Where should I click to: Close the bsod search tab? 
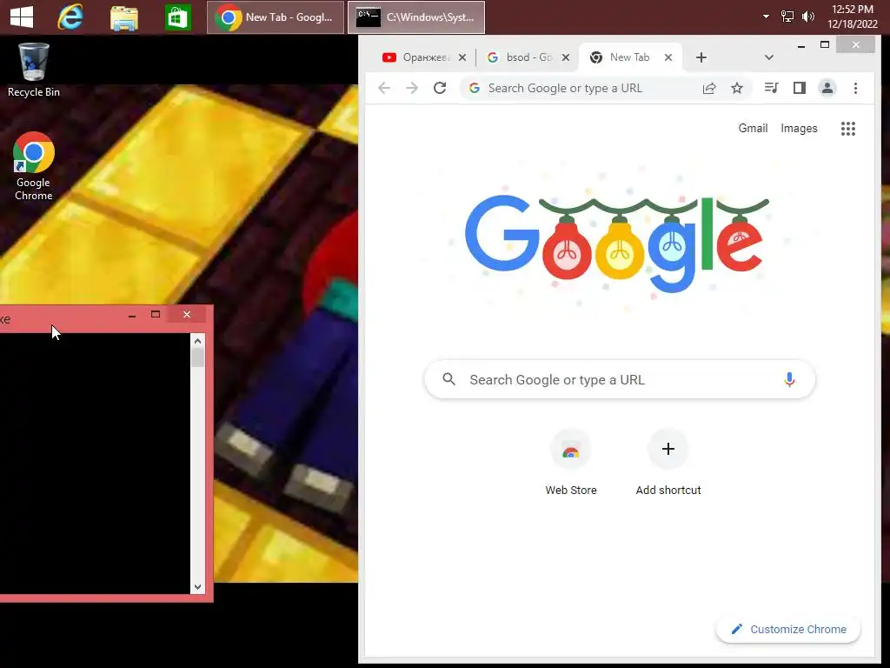(x=565, y=57)
